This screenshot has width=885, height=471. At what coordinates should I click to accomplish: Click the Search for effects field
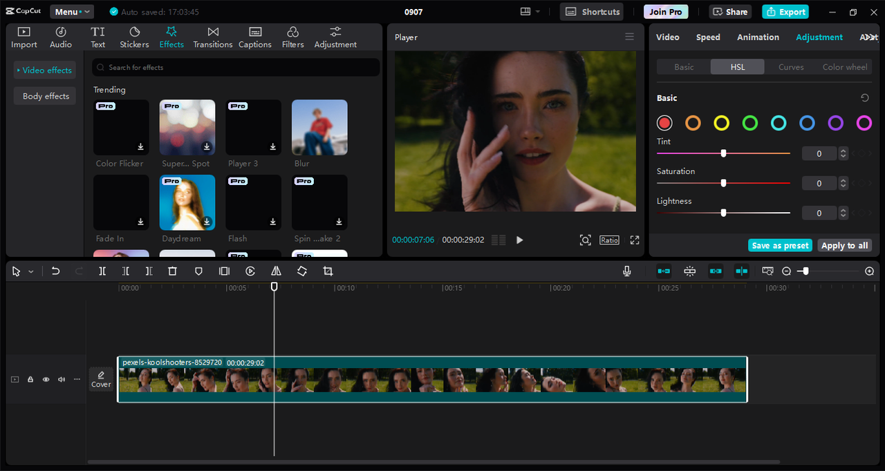coord(236,67)
